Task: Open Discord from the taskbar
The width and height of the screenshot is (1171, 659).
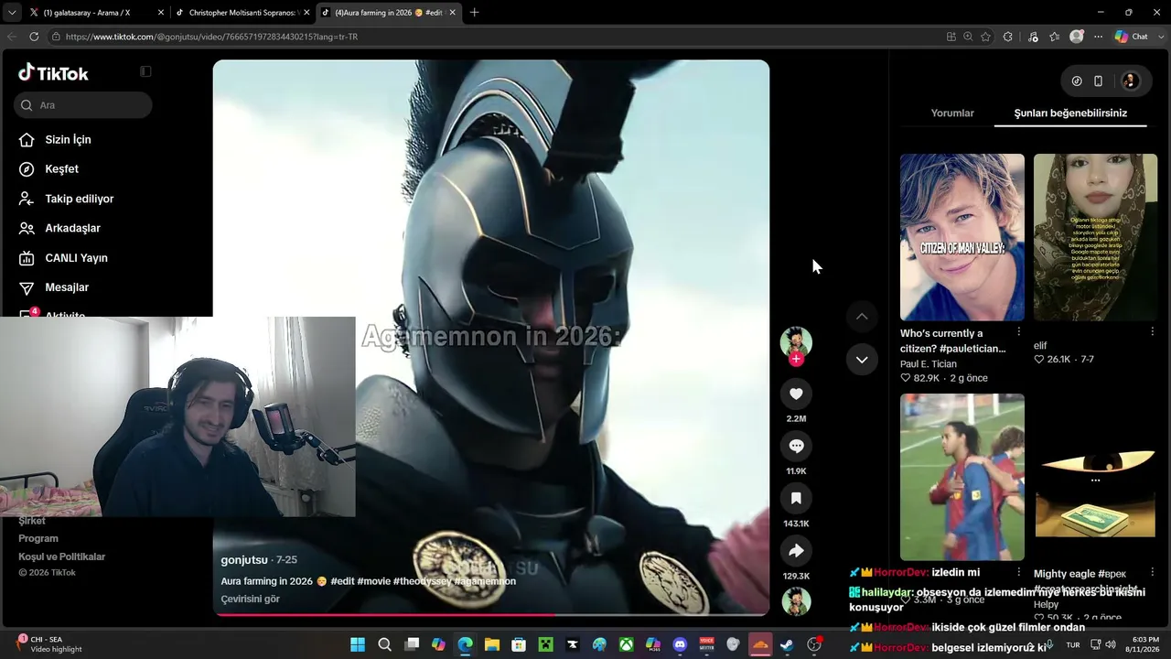Action: click(680, 644)
